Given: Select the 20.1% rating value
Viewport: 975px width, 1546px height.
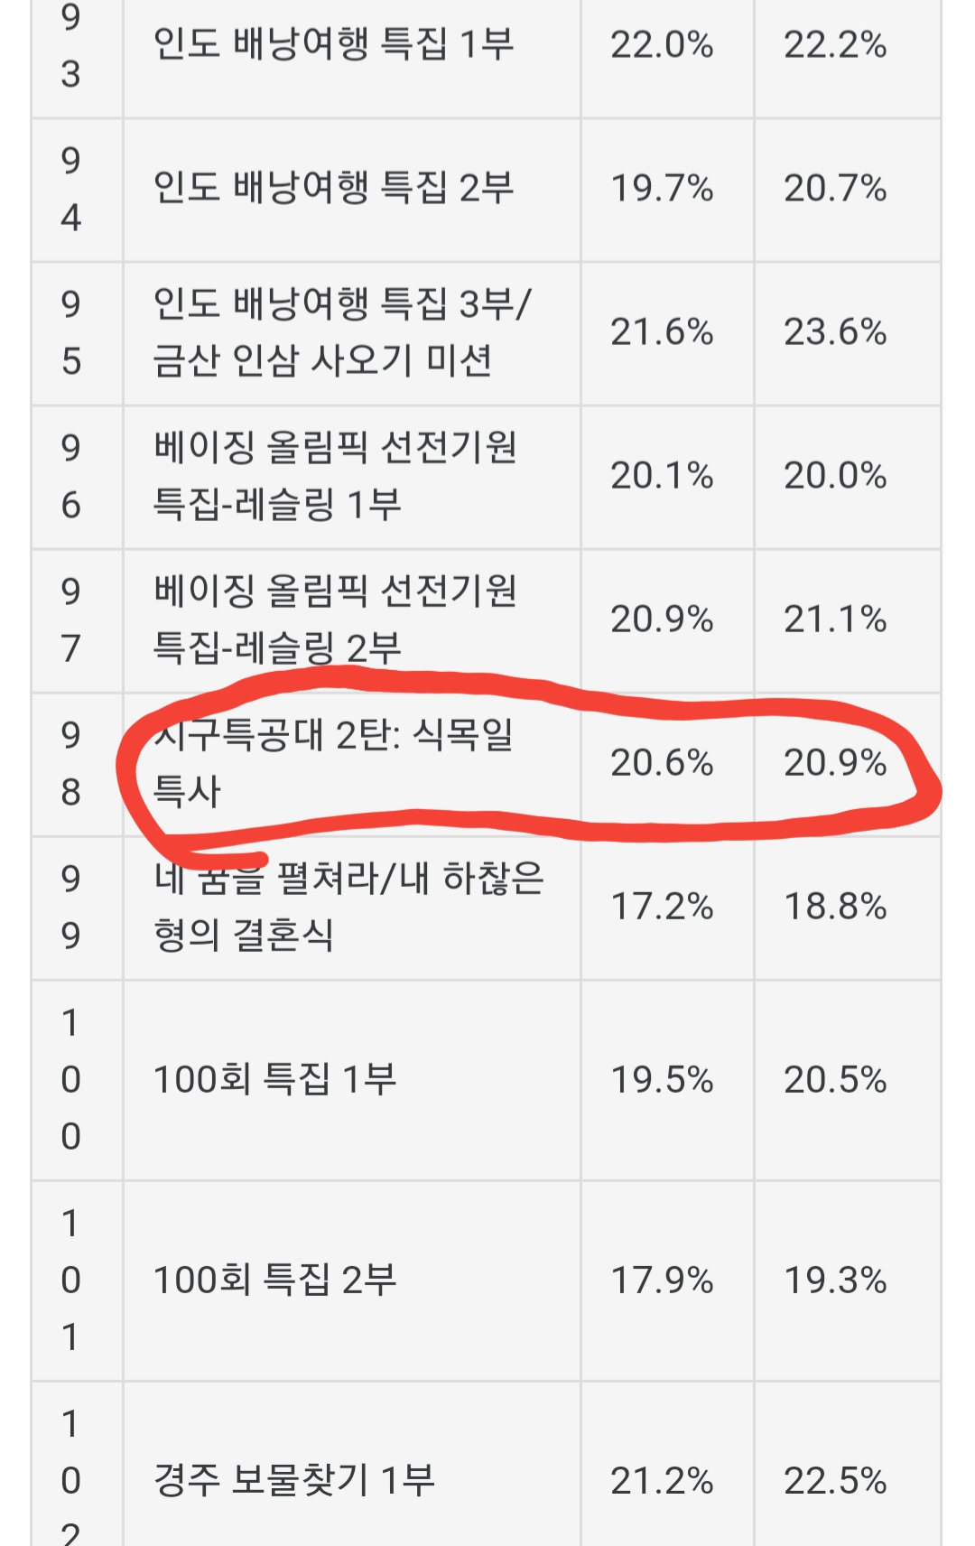Looking at the screenshot, I should pyautogui.click(x=662, y=475).
